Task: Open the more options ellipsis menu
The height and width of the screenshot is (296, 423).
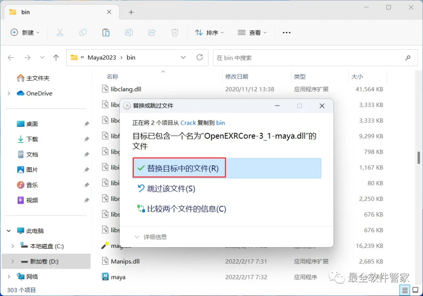Action: pyautogui.click(x=286, y=32)
